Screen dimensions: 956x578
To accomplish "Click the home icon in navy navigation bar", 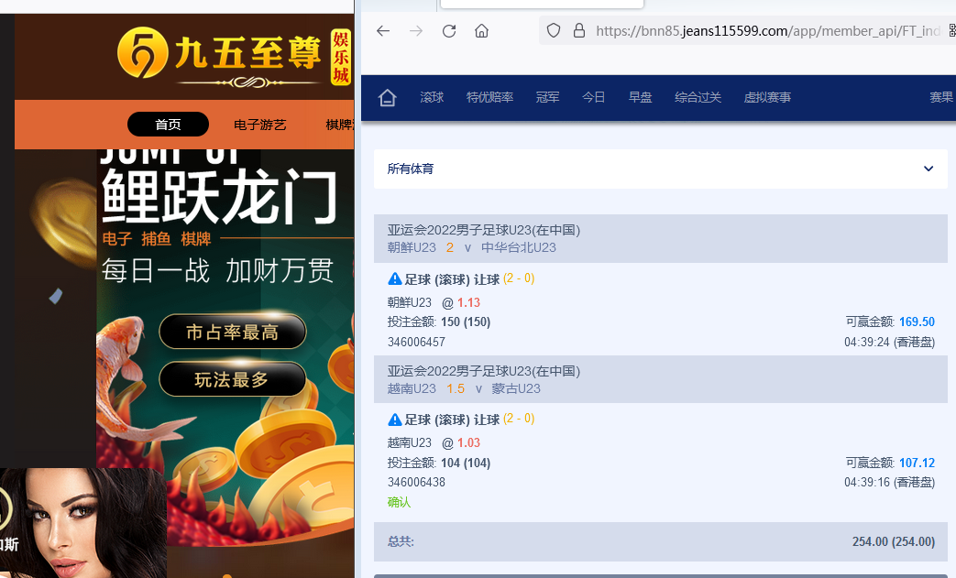I will pos(388,97).
